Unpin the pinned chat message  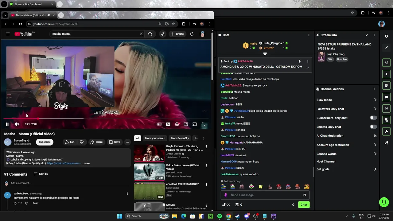click(300, 61)
